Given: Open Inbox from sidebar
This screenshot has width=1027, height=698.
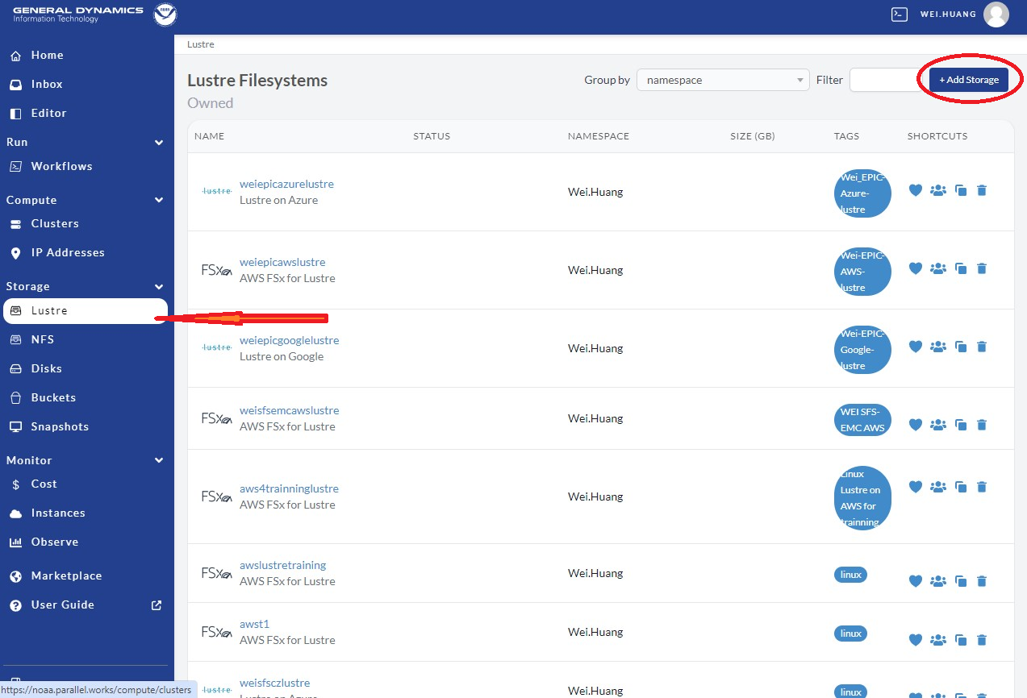Looking at the screenshot, I should 47,84.
